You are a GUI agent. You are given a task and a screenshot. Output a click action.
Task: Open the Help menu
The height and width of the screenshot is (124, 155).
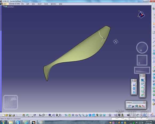click(x=61, y=4)
